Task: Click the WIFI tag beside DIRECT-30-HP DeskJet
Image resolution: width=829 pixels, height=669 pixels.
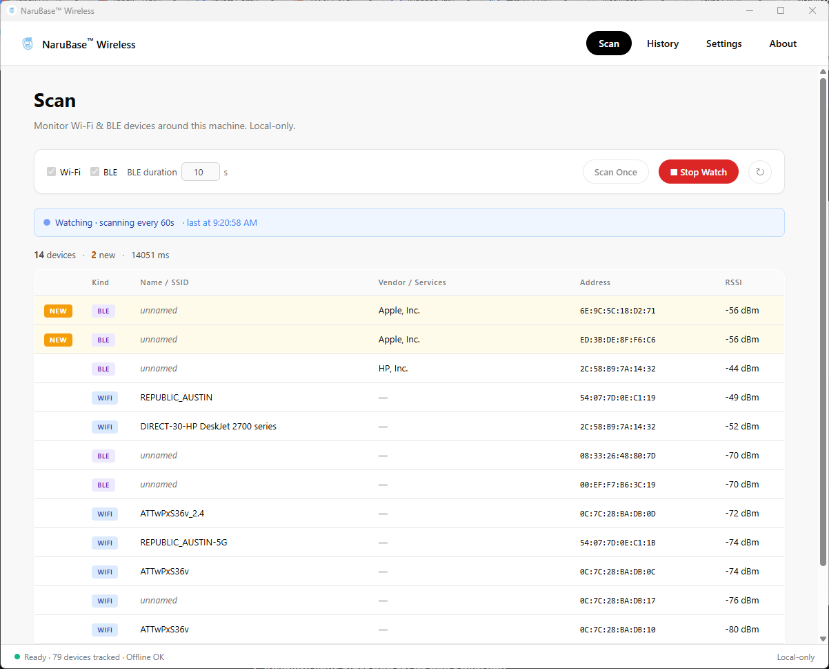Action: (105, 427)
